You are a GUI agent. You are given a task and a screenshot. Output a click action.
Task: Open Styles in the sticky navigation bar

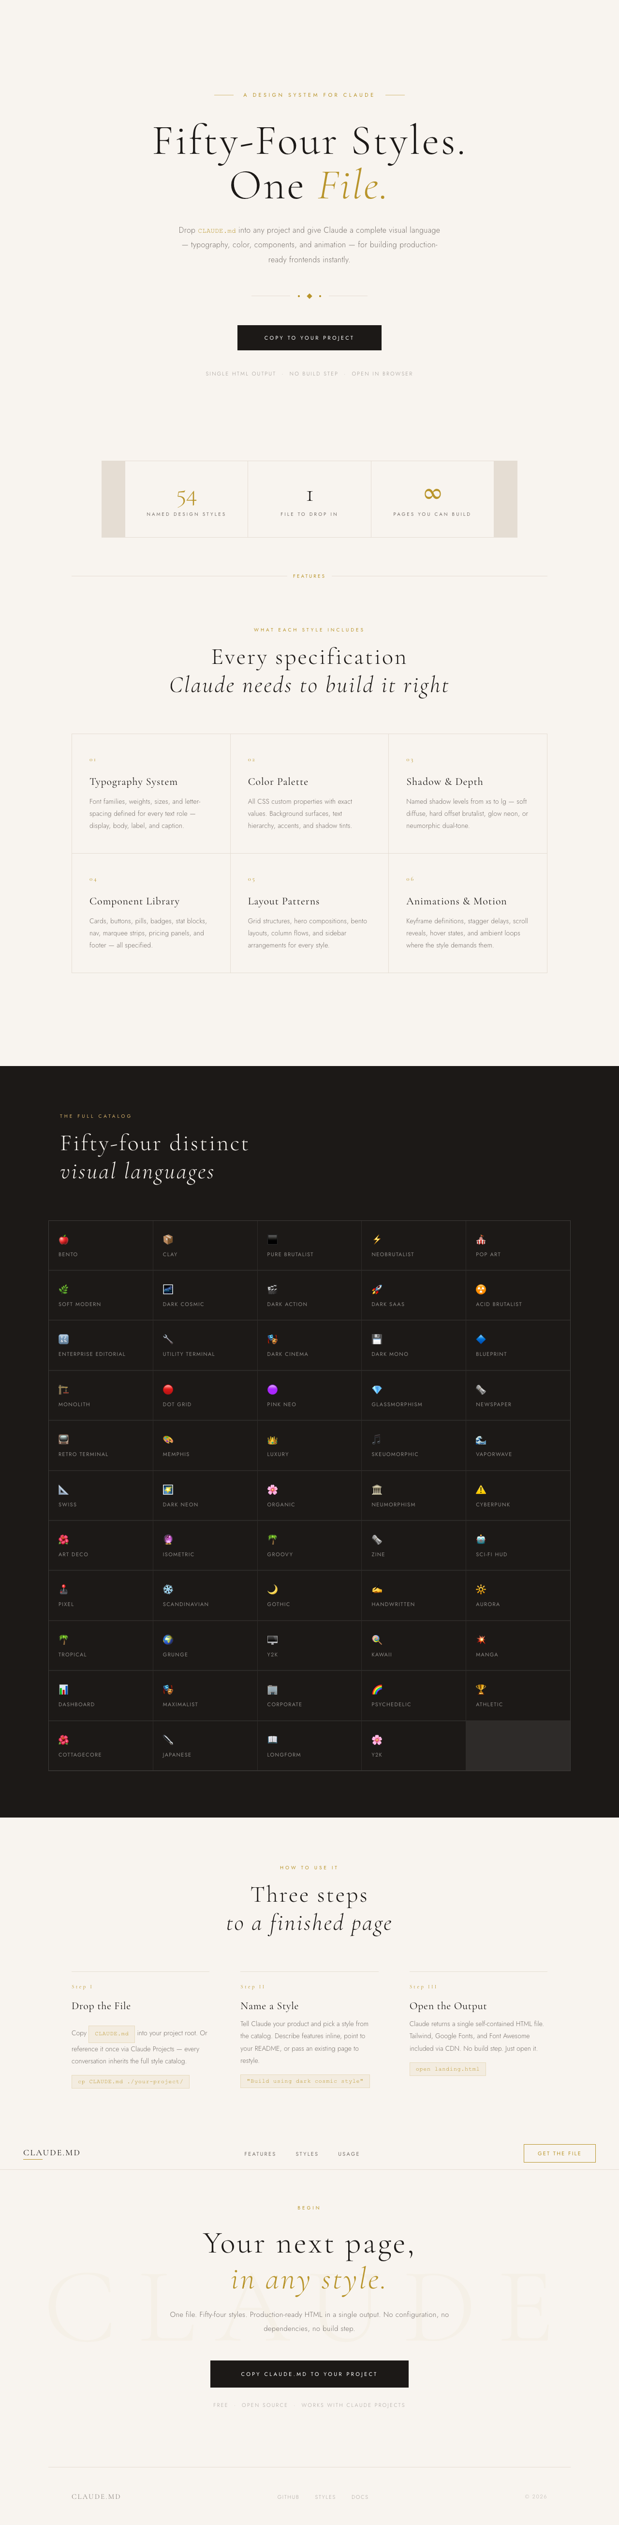click(x=307, y=2153)
